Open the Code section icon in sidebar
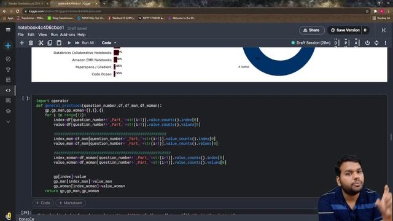393x221 pixels. tap(8, 90)
